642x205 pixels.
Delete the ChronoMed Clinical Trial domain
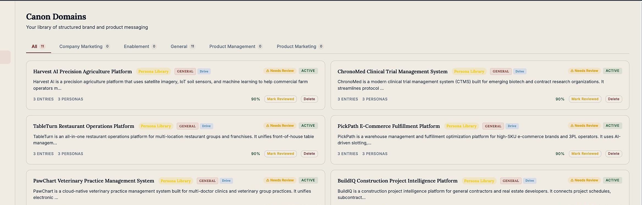point(614,99)
